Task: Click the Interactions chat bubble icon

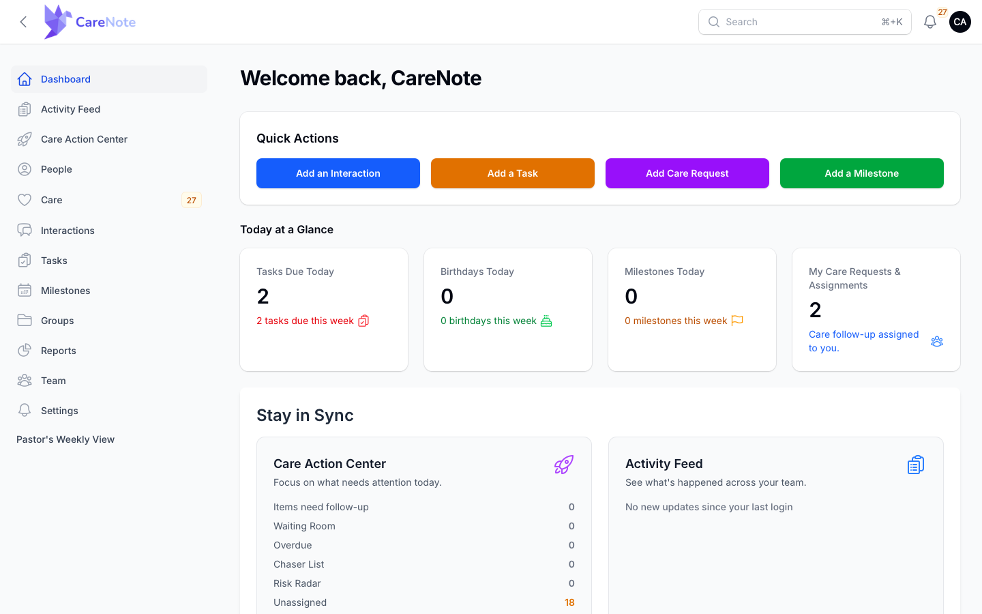Action: click(25, 231)
